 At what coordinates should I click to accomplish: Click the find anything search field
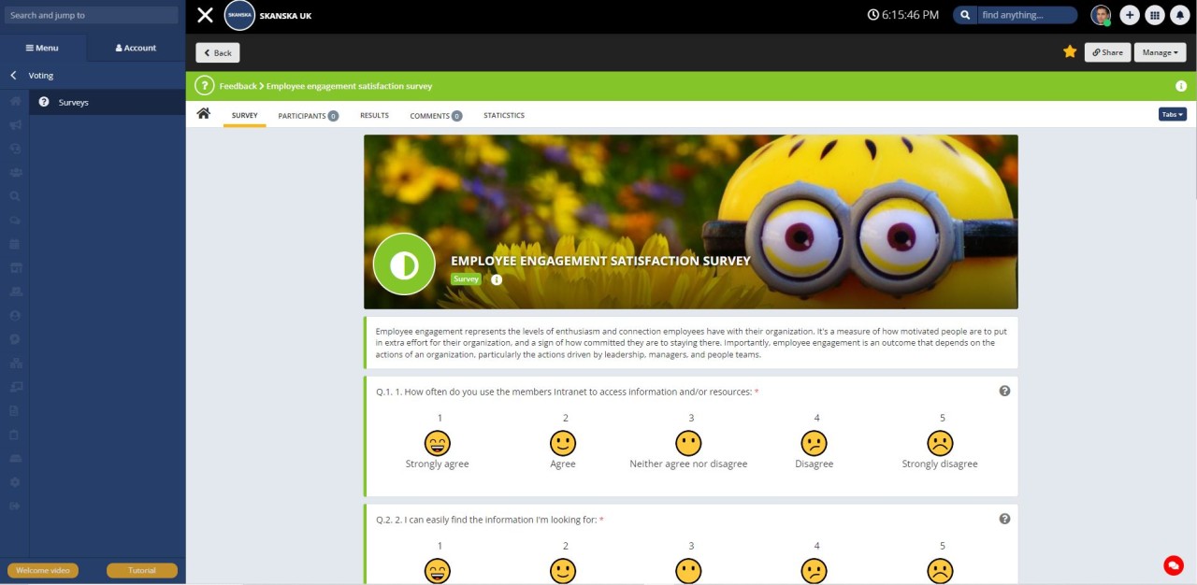[1025, 15]
